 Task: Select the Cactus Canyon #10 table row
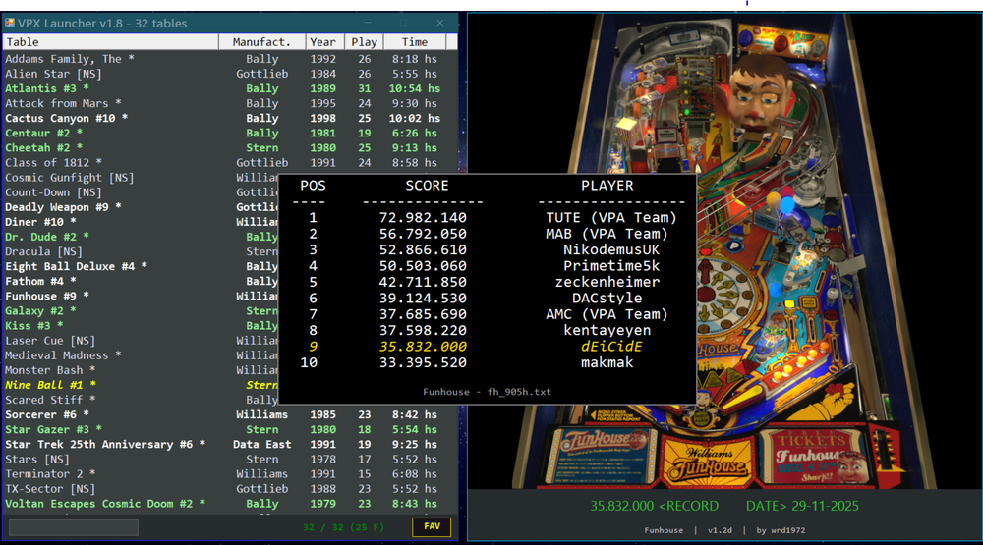pyautogui.click(x=230, y=119)
